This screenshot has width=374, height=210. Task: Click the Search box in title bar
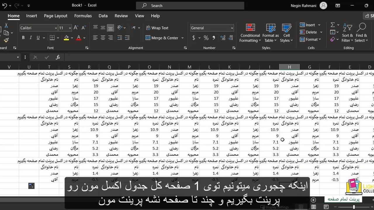coord(190,6)
